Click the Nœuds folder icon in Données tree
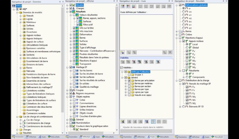The image size is (239, 139). click(24, 16)
